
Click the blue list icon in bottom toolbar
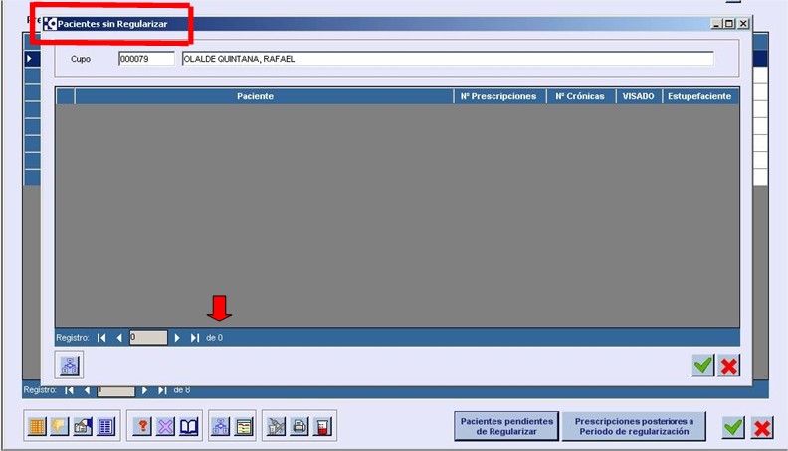pos(105,426)
